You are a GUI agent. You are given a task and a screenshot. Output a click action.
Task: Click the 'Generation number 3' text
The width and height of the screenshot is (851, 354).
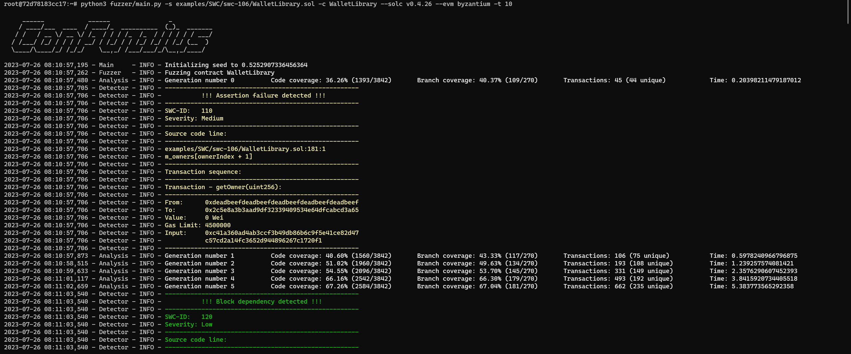[x=199, y=271]
